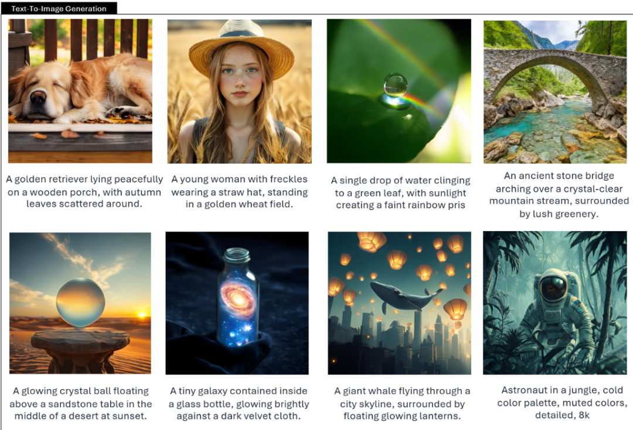Click the flying whale with lanterns image
Screen dimensions: 633x430
pyautogui.click(x=399, y=303)
